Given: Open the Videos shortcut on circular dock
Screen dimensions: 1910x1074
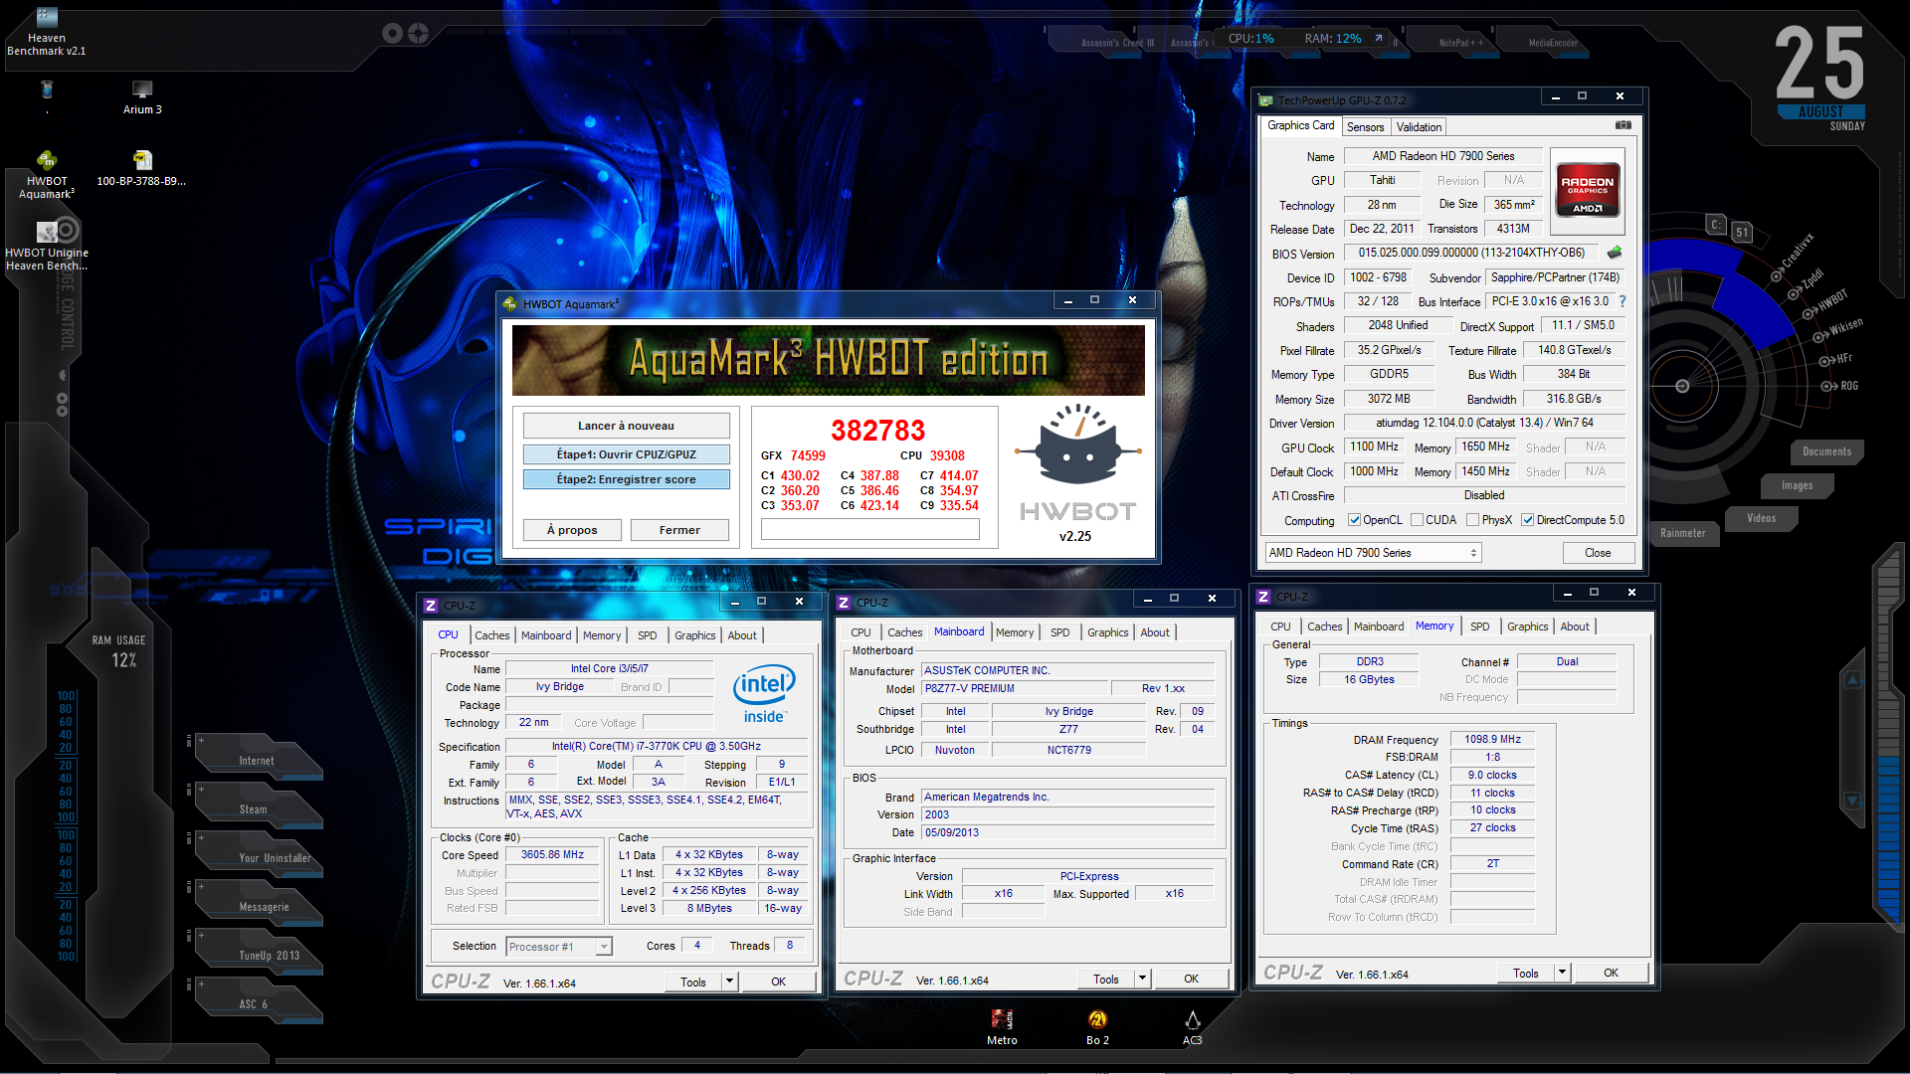Looking at the screenshot, I should click(x=1761, y=518).
